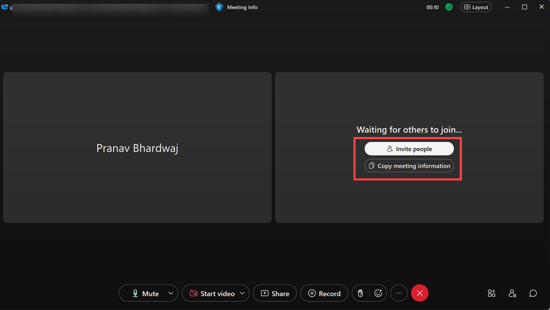550x310 pixels.
Task: Open the Apps panel icon
Action: [x=491, y=293]
